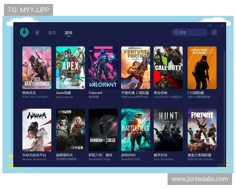The height and width of the screenshot is (189, 236).
Task: Open the Rainbow Six Siege cover
Action: 103,130
